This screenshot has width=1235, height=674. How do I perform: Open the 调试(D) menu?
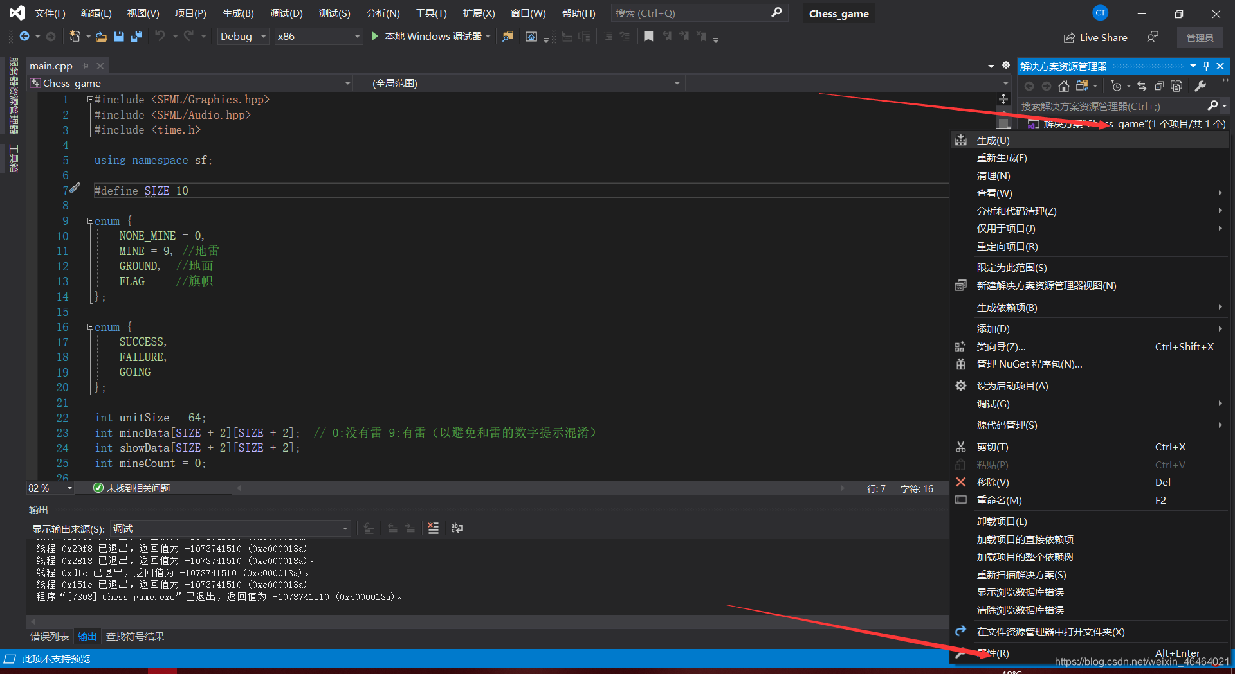tap(286, 13)
